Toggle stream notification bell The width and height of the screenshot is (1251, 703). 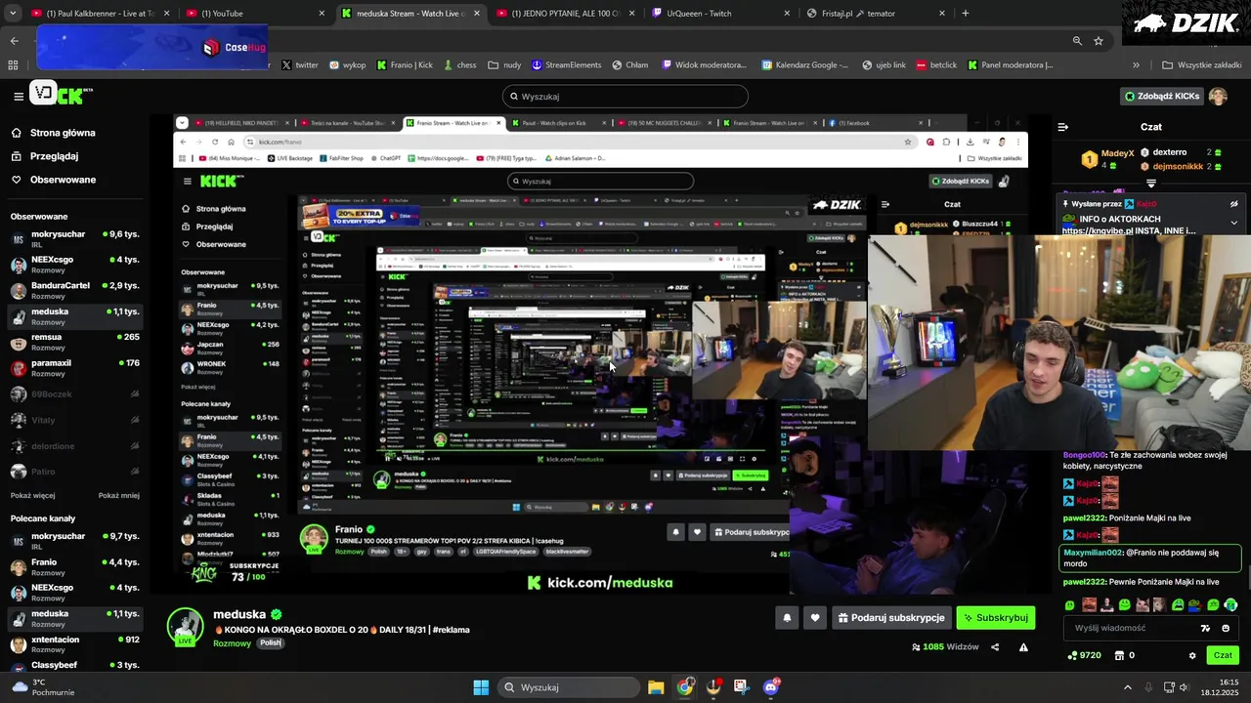pos(787,617)
